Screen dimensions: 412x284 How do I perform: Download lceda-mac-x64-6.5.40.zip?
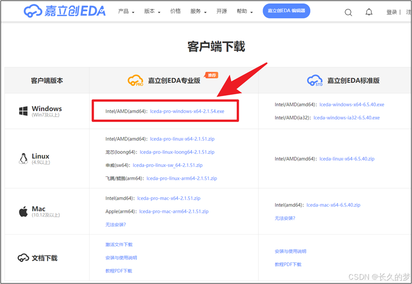(333, 205)
